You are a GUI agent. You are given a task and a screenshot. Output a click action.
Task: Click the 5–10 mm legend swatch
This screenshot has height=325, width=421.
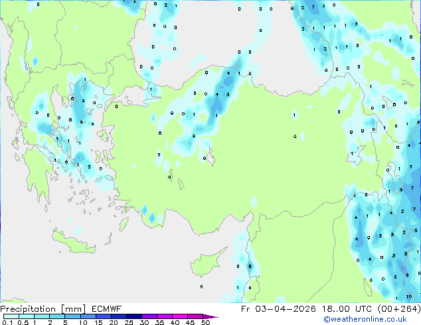pos(73,316)
